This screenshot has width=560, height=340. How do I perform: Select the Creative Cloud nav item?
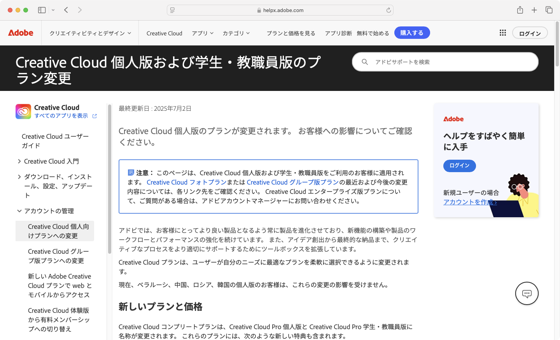pyautogui.click(x=164, y=33)
